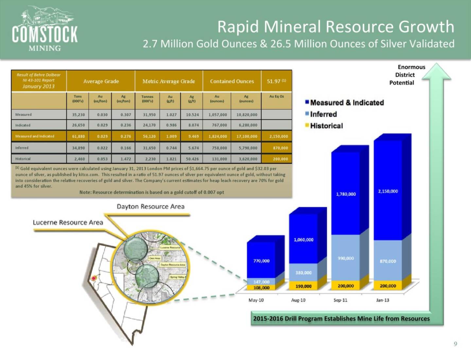Click the 190,000 value on Aug-10 bar
The height and width of the screenshot is (353, 471).
pyautogui.click(x=304, y=286)
